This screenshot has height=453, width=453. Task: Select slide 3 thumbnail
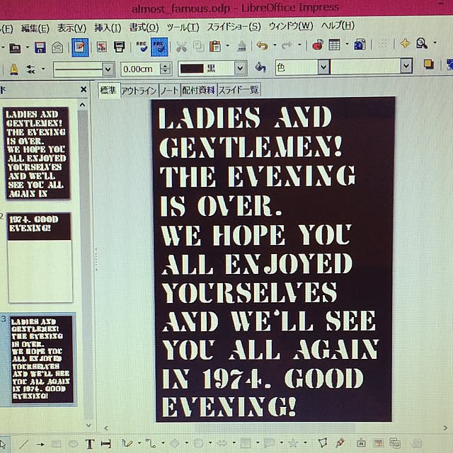coord(42,360)
